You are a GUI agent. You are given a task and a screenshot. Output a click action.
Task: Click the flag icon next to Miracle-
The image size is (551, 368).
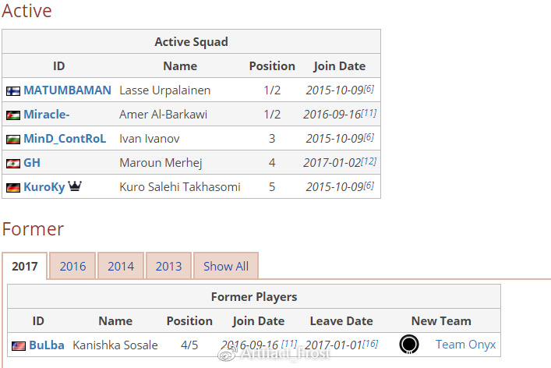(13, 115)
